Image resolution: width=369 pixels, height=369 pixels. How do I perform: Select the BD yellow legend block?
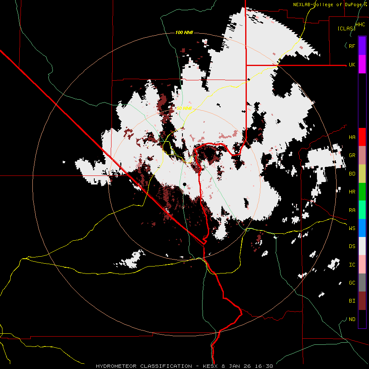point(362,174)
